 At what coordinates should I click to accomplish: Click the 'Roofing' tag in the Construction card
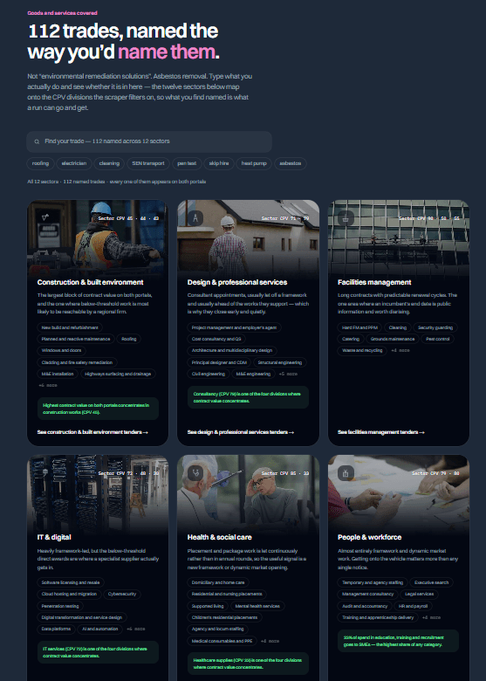[129, 339]
